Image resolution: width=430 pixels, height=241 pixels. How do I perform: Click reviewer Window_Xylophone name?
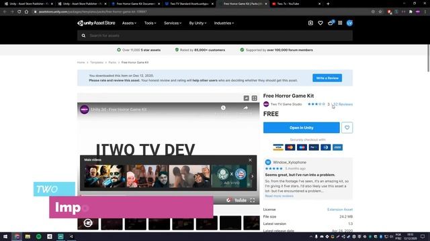pyautogui.click(x=290, y=162)
